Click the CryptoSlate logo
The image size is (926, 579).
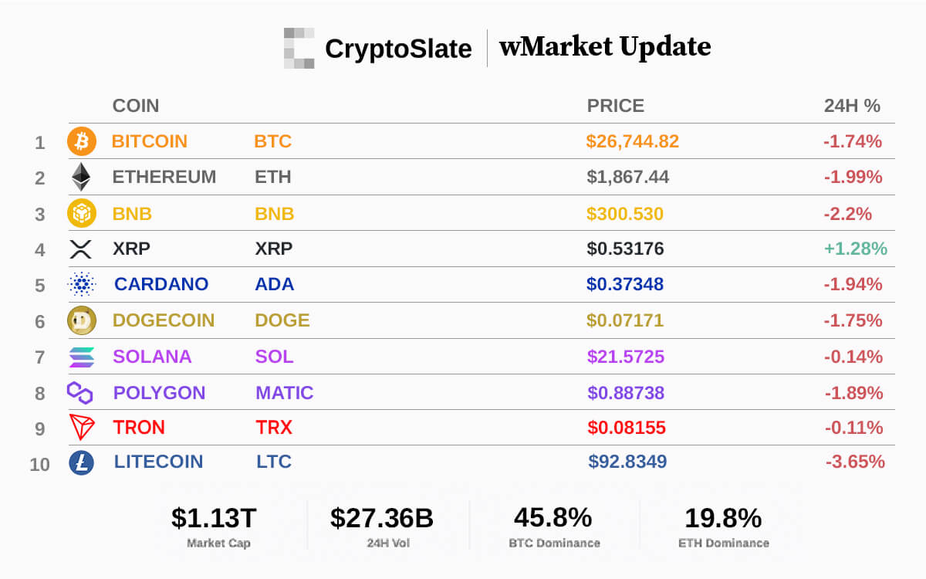(x=377, y=48)
